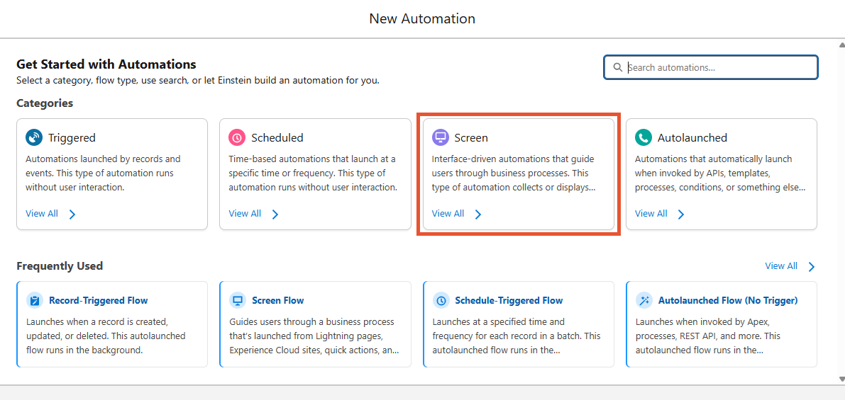Select the Screen Flow card title
This screenshot has width=845, height=400.
[278, 301]
